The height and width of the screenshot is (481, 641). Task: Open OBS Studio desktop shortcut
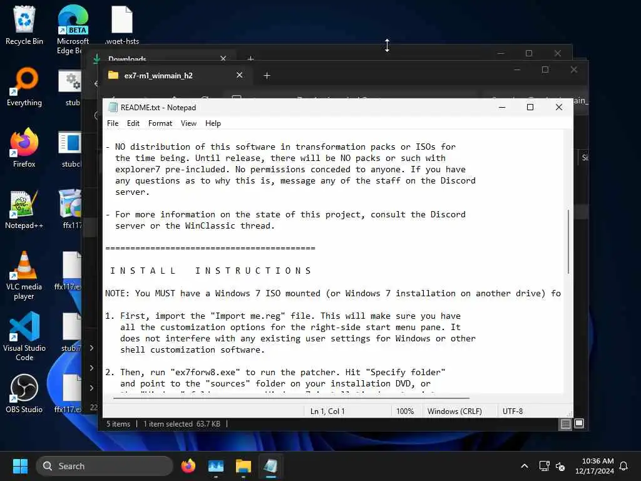coord(24,393)
